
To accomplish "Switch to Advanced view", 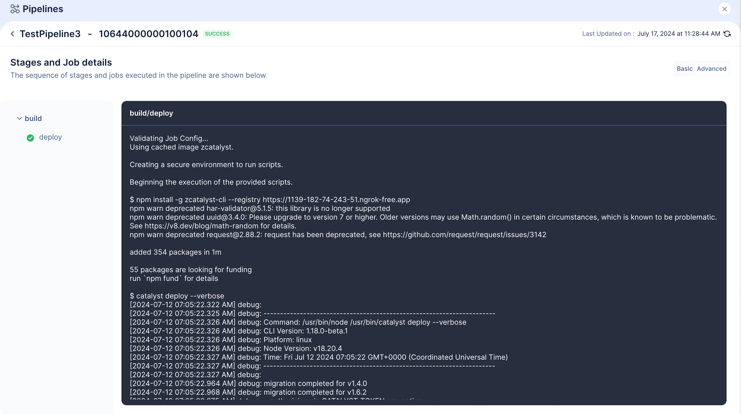I will [x=711, y=68].
